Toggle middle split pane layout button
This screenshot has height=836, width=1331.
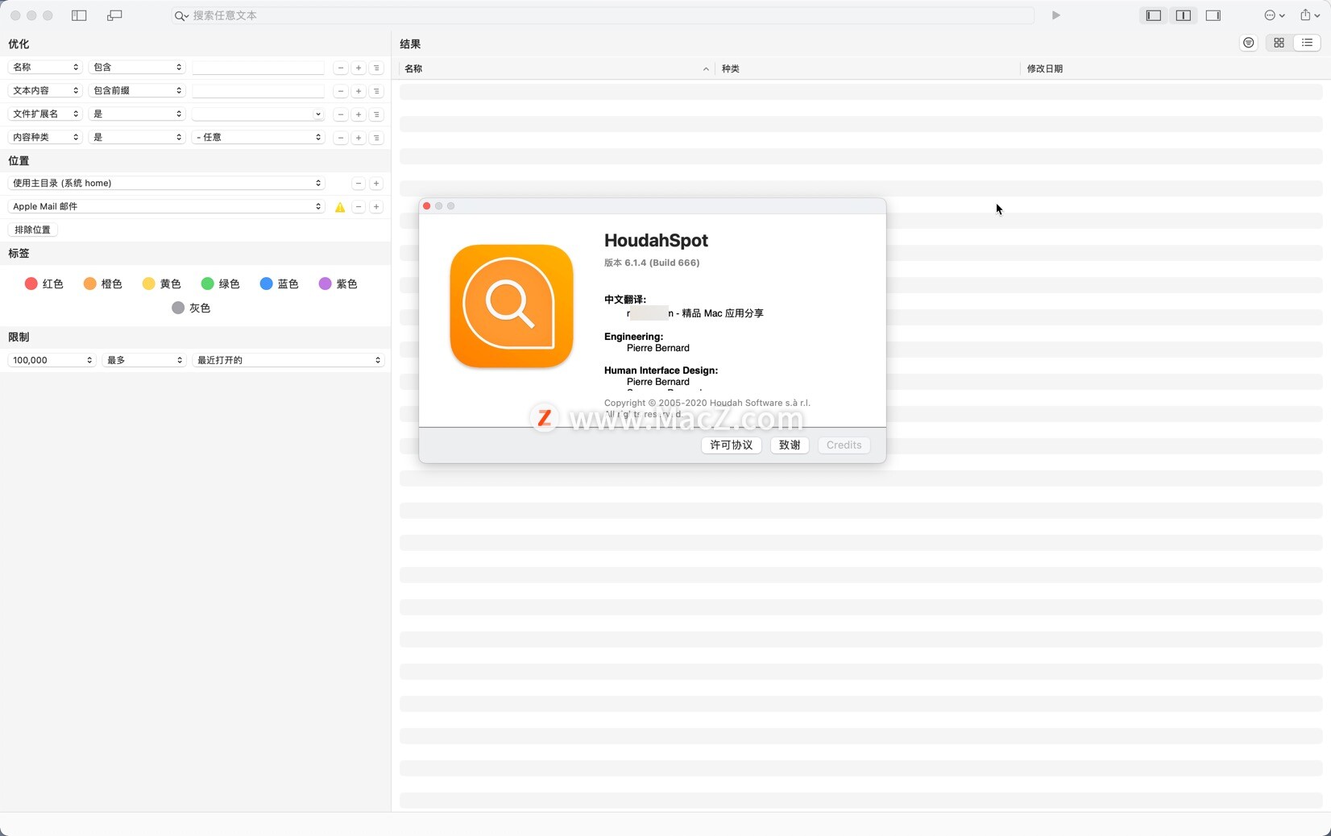click(1184, 15)
